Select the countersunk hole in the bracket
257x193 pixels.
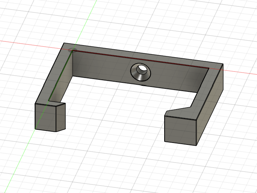coord(141,72)
